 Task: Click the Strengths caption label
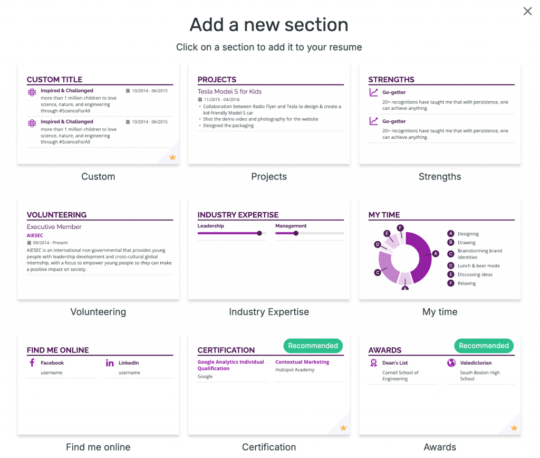click(440, 177)
